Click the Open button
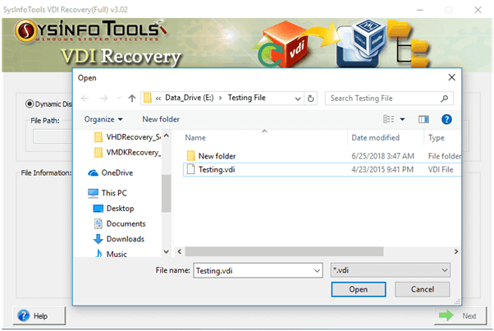494x331 pixels. pos(359,289)
